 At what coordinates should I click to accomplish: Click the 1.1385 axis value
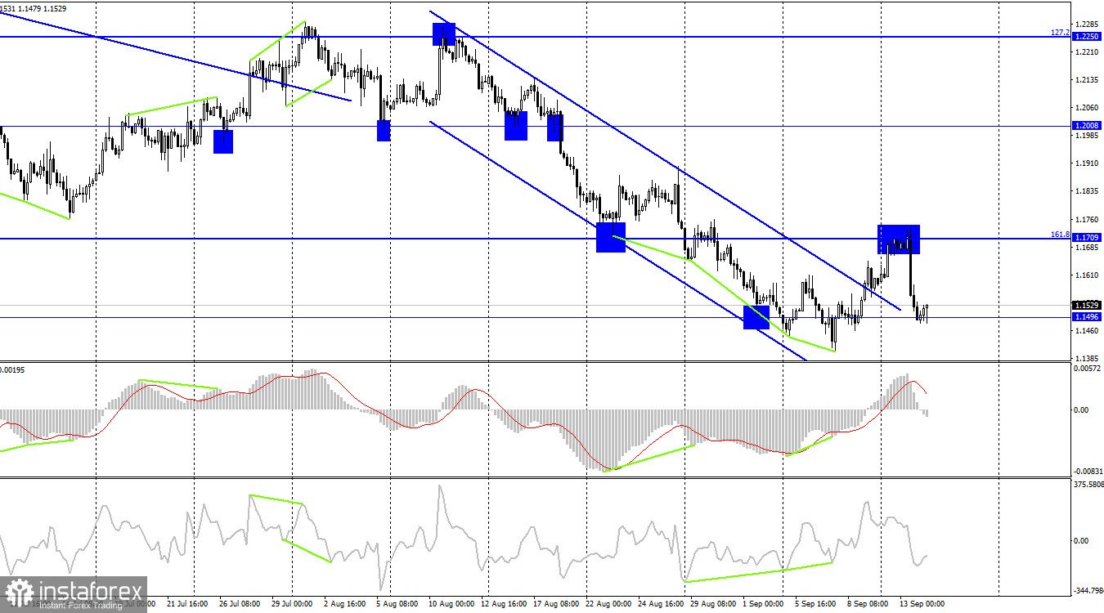tap(1088, 359)
